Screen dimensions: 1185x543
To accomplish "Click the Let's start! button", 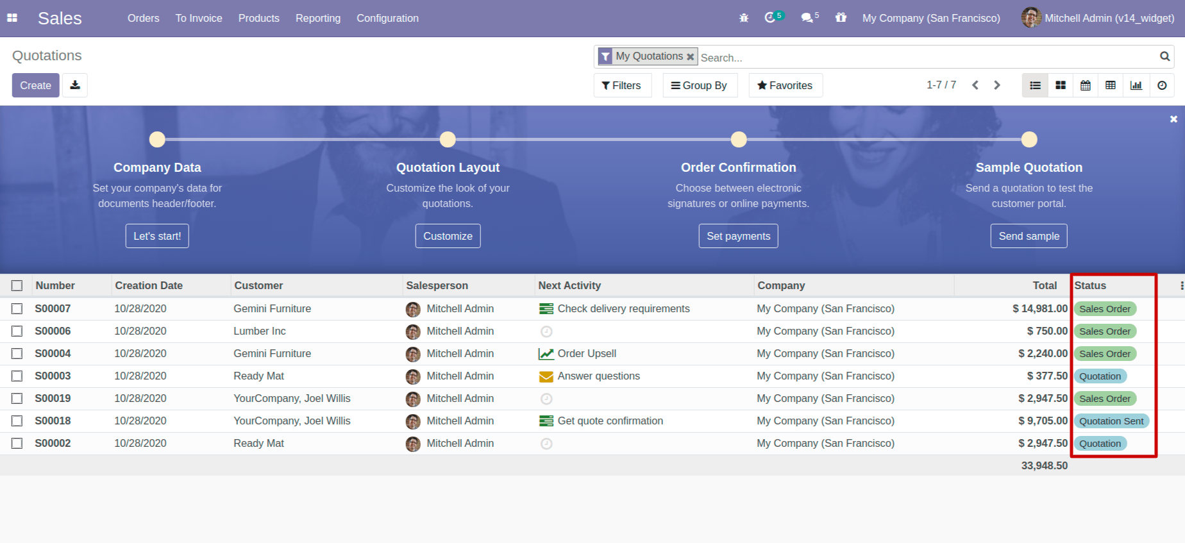I will tap(157, 236).
